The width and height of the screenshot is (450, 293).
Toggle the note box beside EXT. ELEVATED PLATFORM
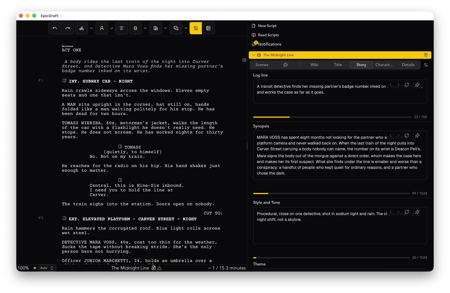64,219
